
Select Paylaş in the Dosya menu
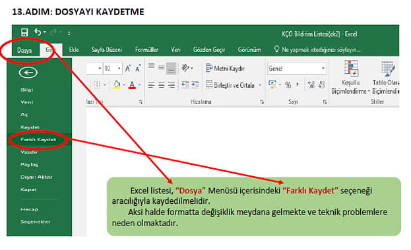click(x=29, y=164)
